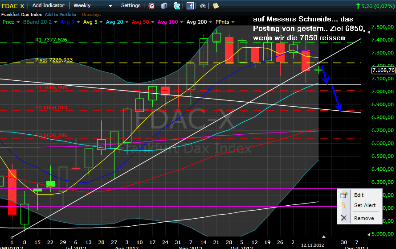This screenshot has width=396, height=249.
Task: Expand the Avg 5 dropdown arrow
Action: coord(101,22)
